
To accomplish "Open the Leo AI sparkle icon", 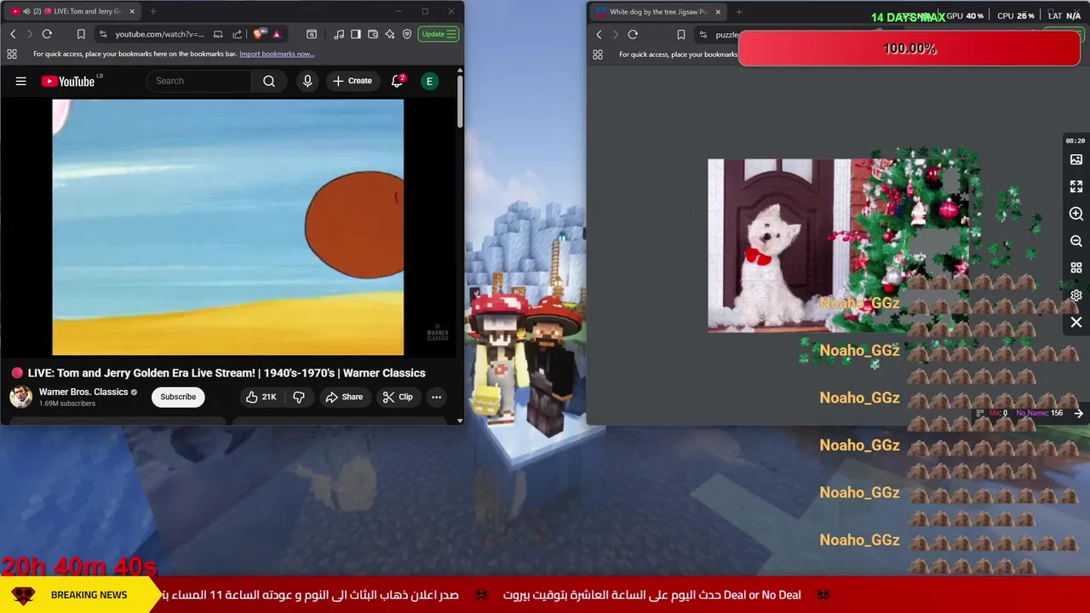I will [390, 34].
